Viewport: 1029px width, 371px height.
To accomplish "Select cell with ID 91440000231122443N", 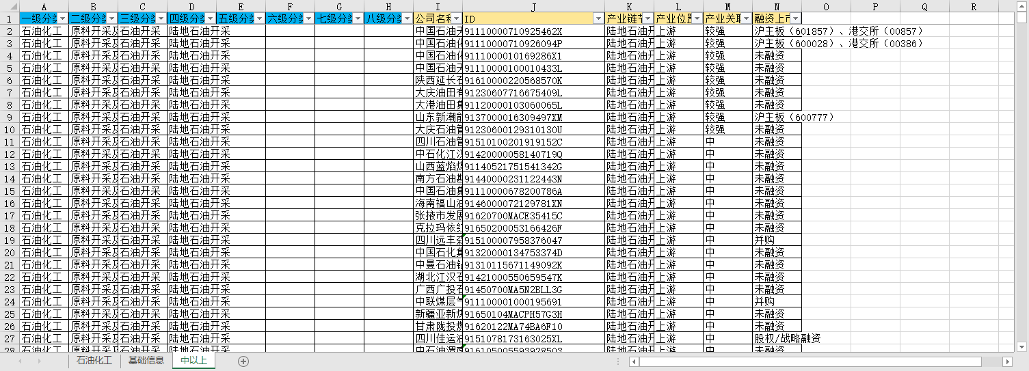I will click(533, 179).
